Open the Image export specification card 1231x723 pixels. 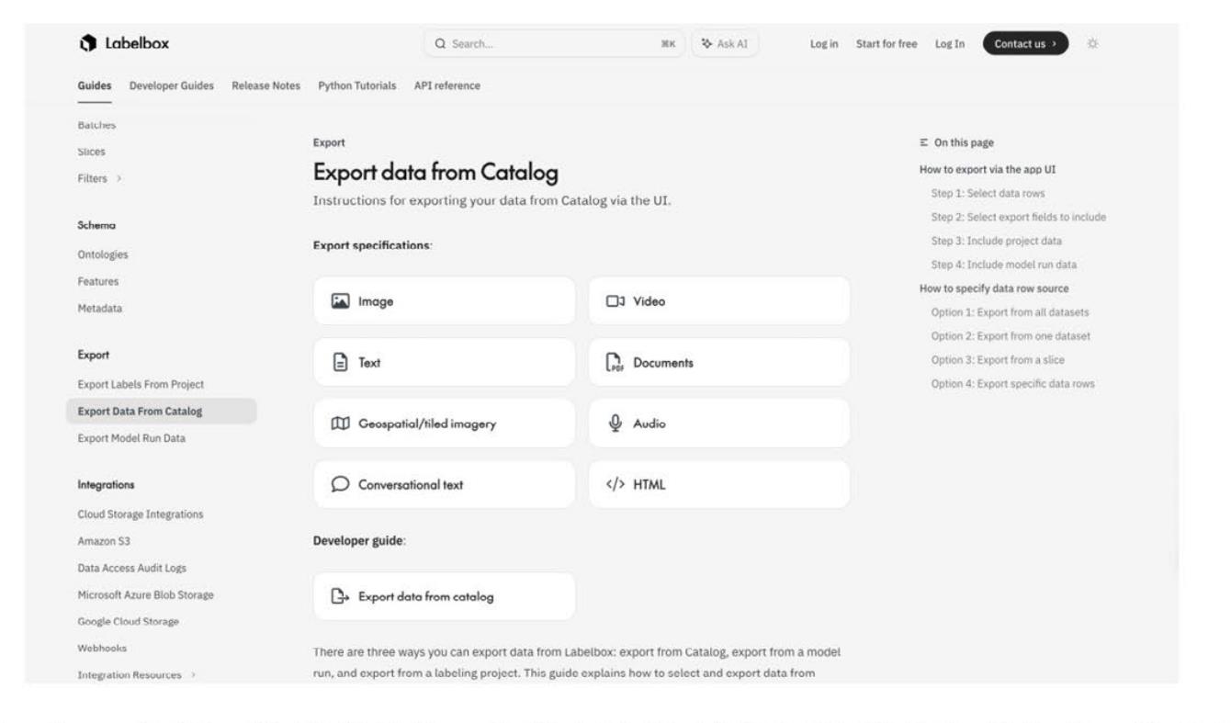[445, 300]
